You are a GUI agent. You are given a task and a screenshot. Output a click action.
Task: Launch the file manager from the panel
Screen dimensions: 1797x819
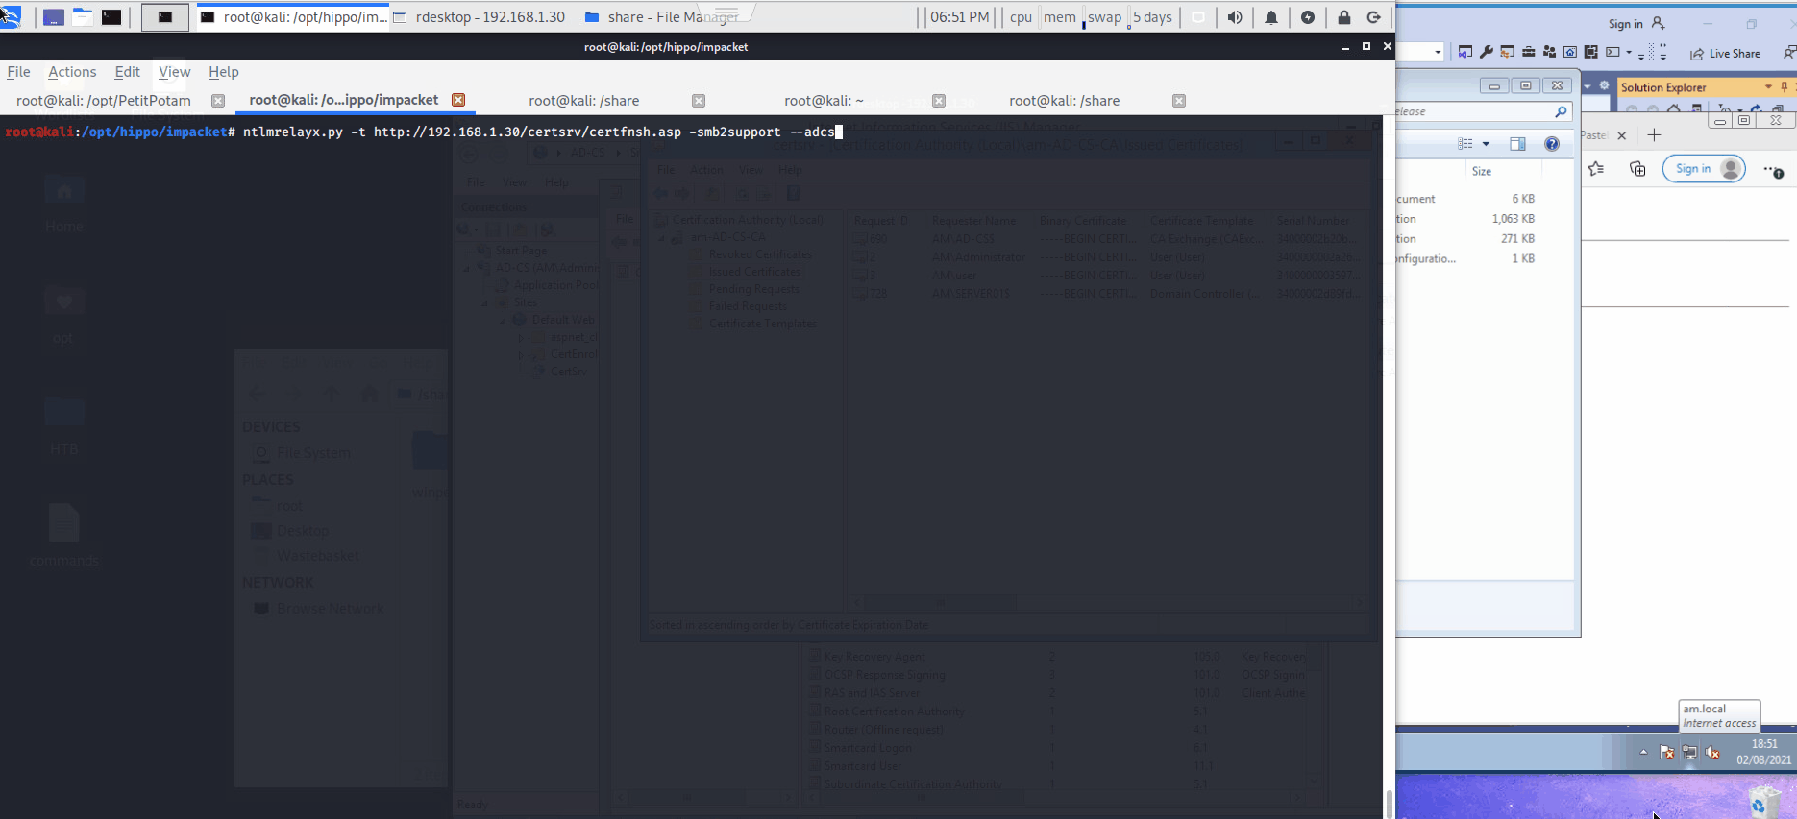[x=83, y=17]
